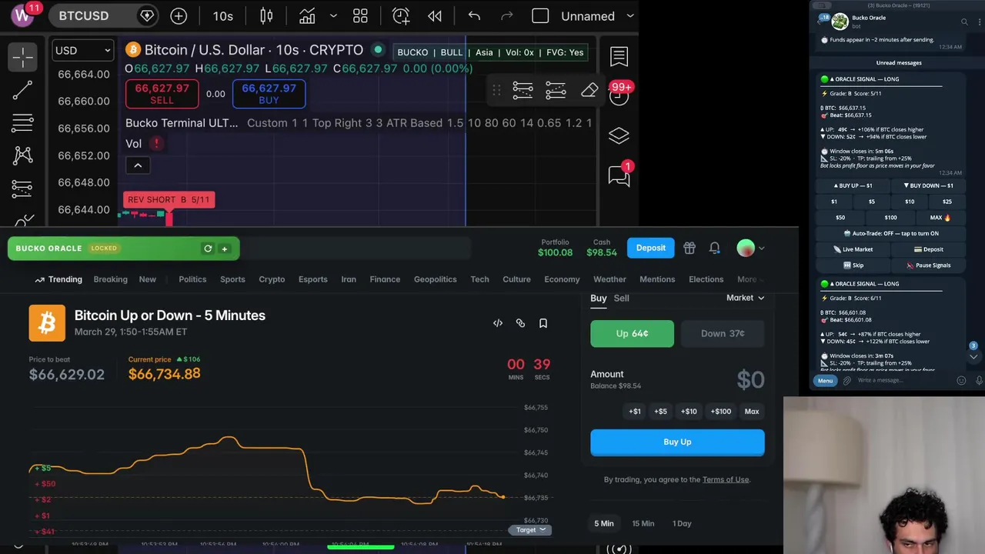Image resolution: width=985 pixels, height=554 pixels.
Task: Select the patterns drawing tool
Action: pos(22,155)
